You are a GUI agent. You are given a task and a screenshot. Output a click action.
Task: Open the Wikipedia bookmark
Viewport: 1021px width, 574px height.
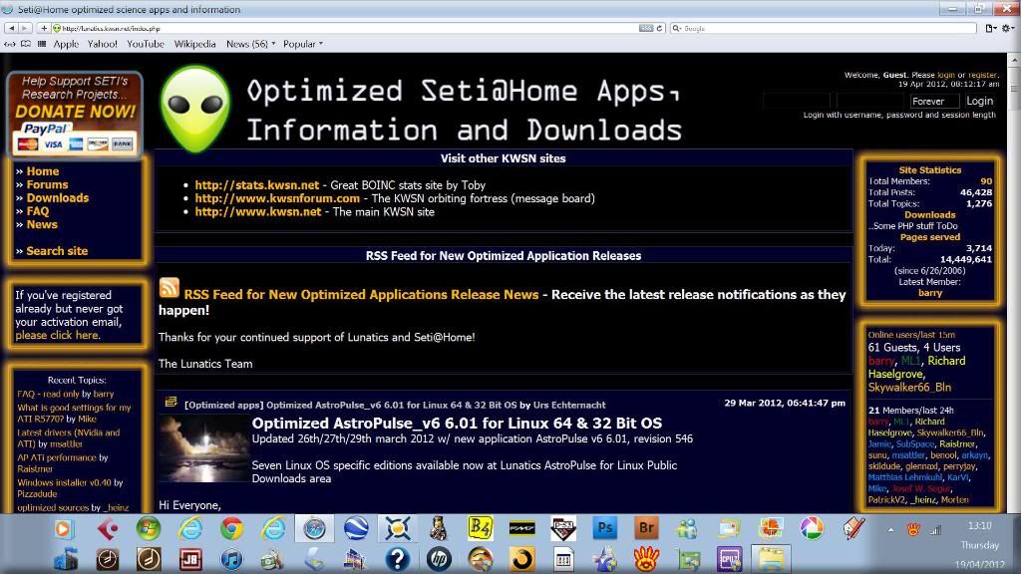coord(194,44)
